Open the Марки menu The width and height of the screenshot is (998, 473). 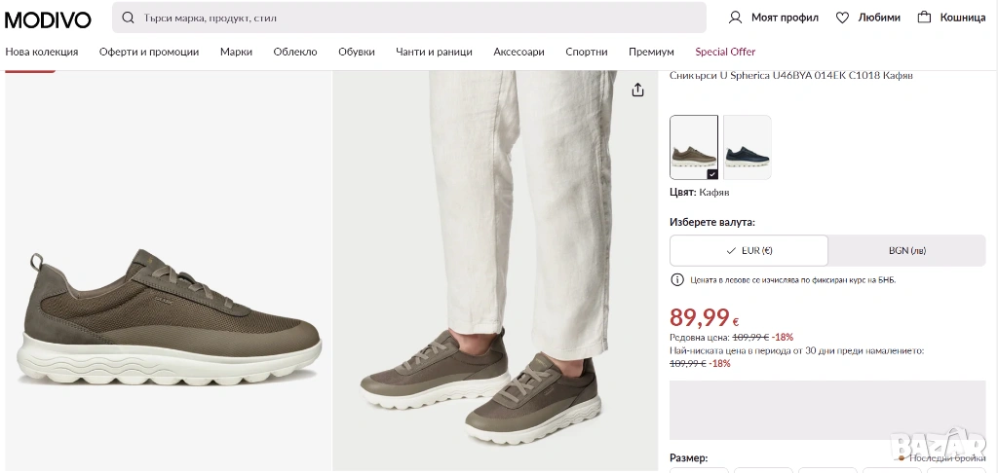[x=236, y=53]
